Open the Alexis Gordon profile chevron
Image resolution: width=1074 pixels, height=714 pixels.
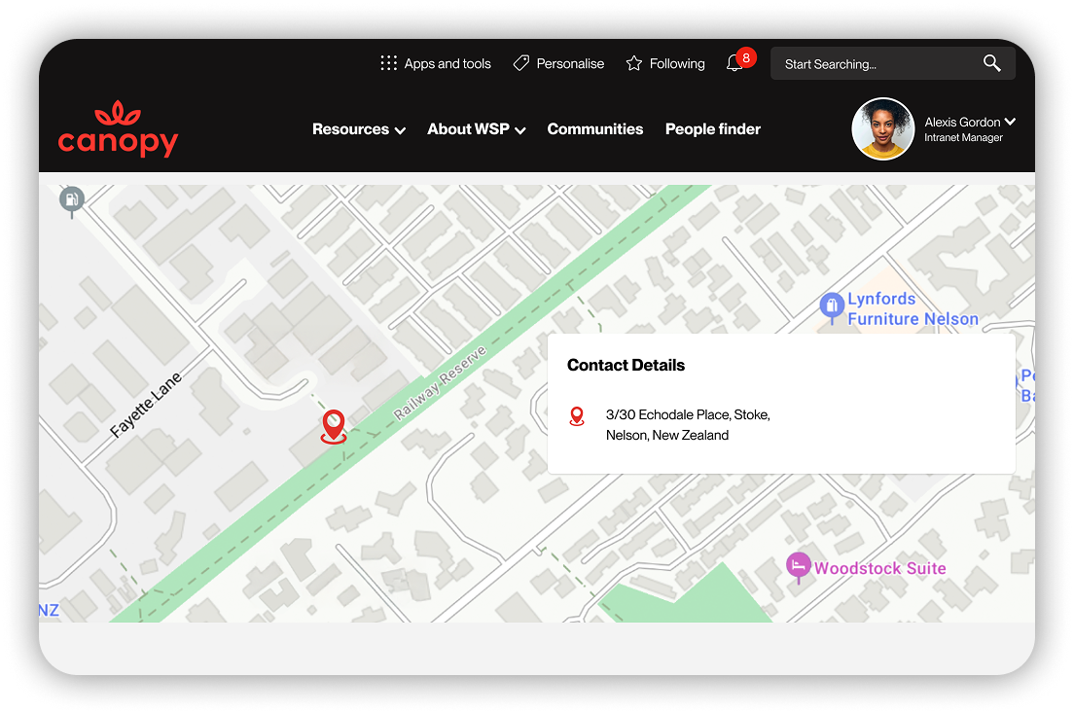(x=1010, y=122)
